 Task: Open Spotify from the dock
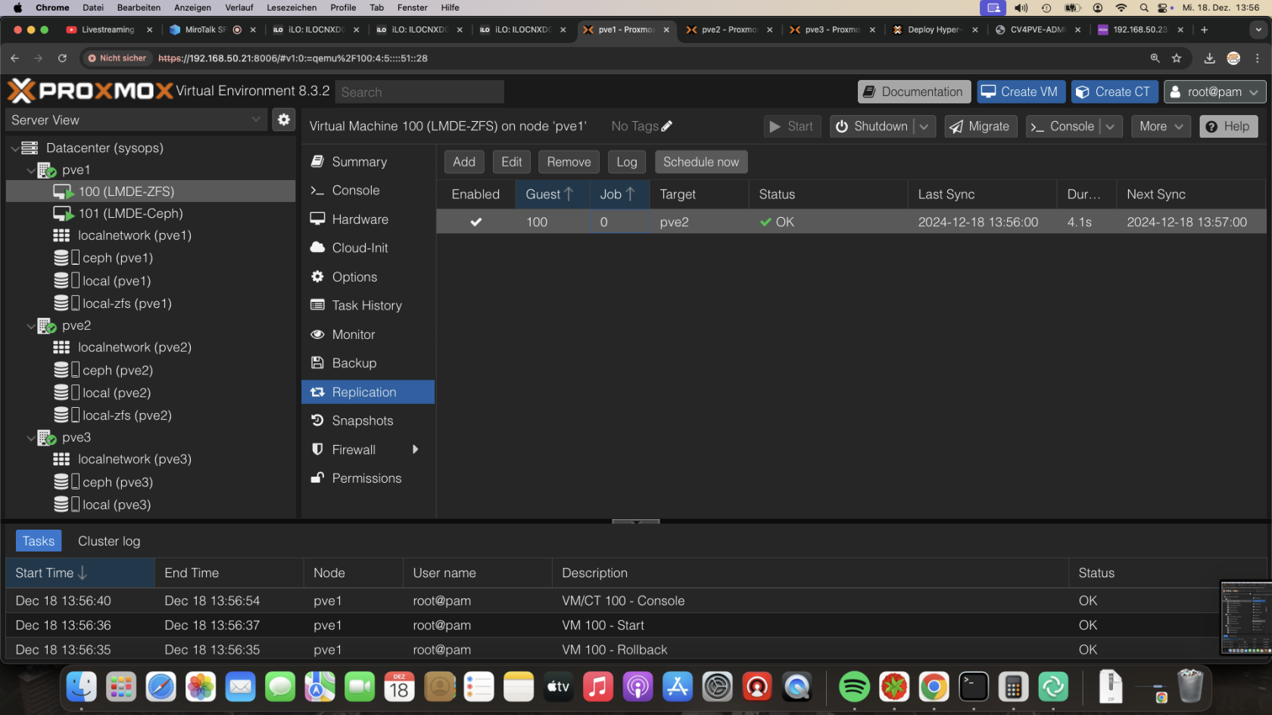click(854, 687)
